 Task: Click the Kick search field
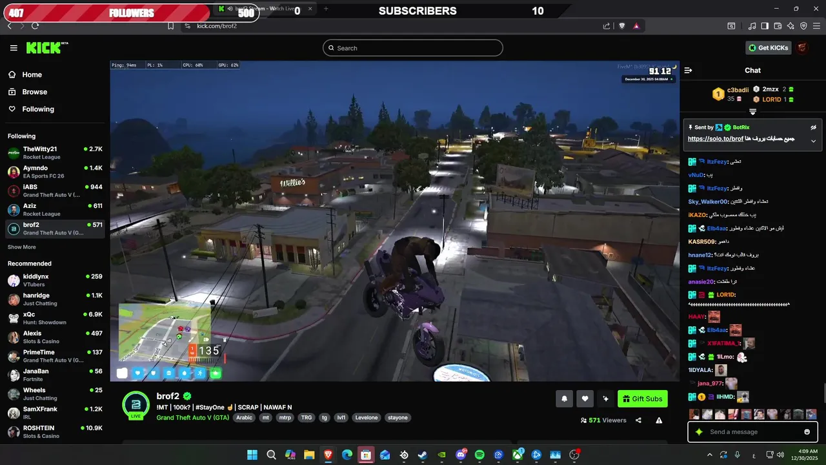(413, 48)
